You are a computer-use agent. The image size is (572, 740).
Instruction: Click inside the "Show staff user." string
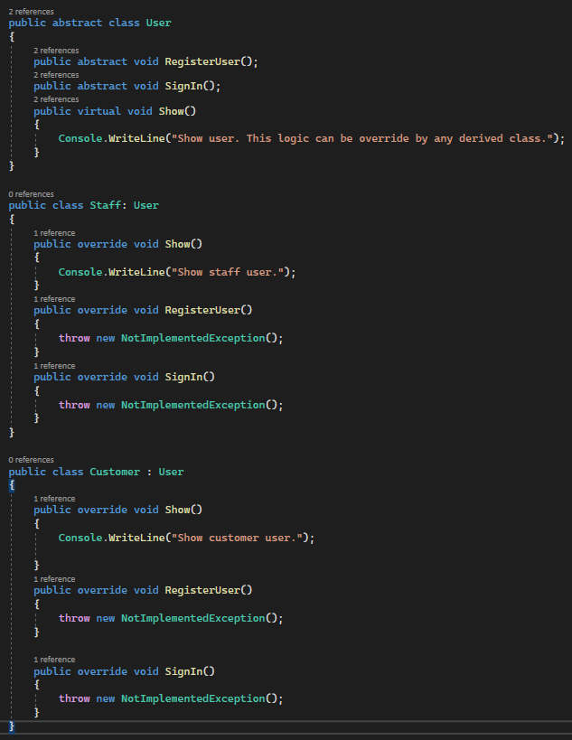pos(228,272)
